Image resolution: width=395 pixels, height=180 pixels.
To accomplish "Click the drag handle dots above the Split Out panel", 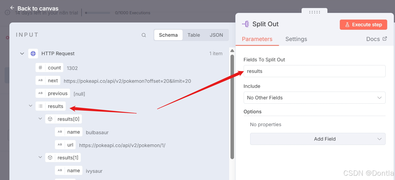I will pyautogui.click(x=314, y=12).
